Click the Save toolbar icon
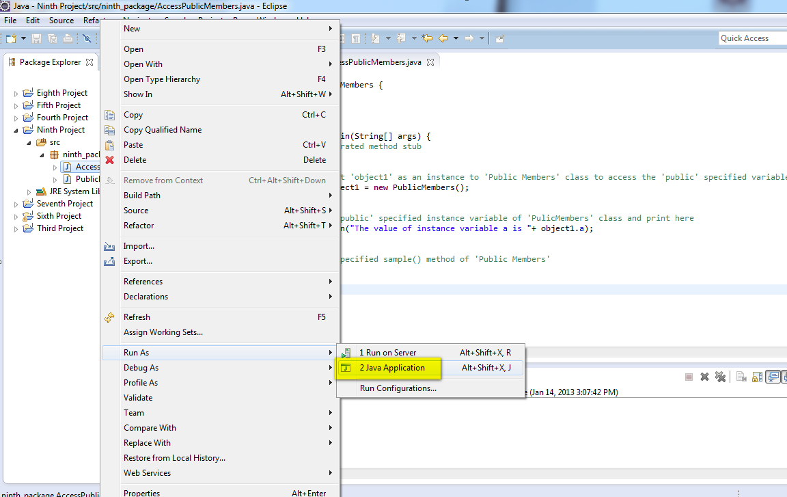Image resolution: width=787 pixels, height=497 pixels. coord(36,38)
